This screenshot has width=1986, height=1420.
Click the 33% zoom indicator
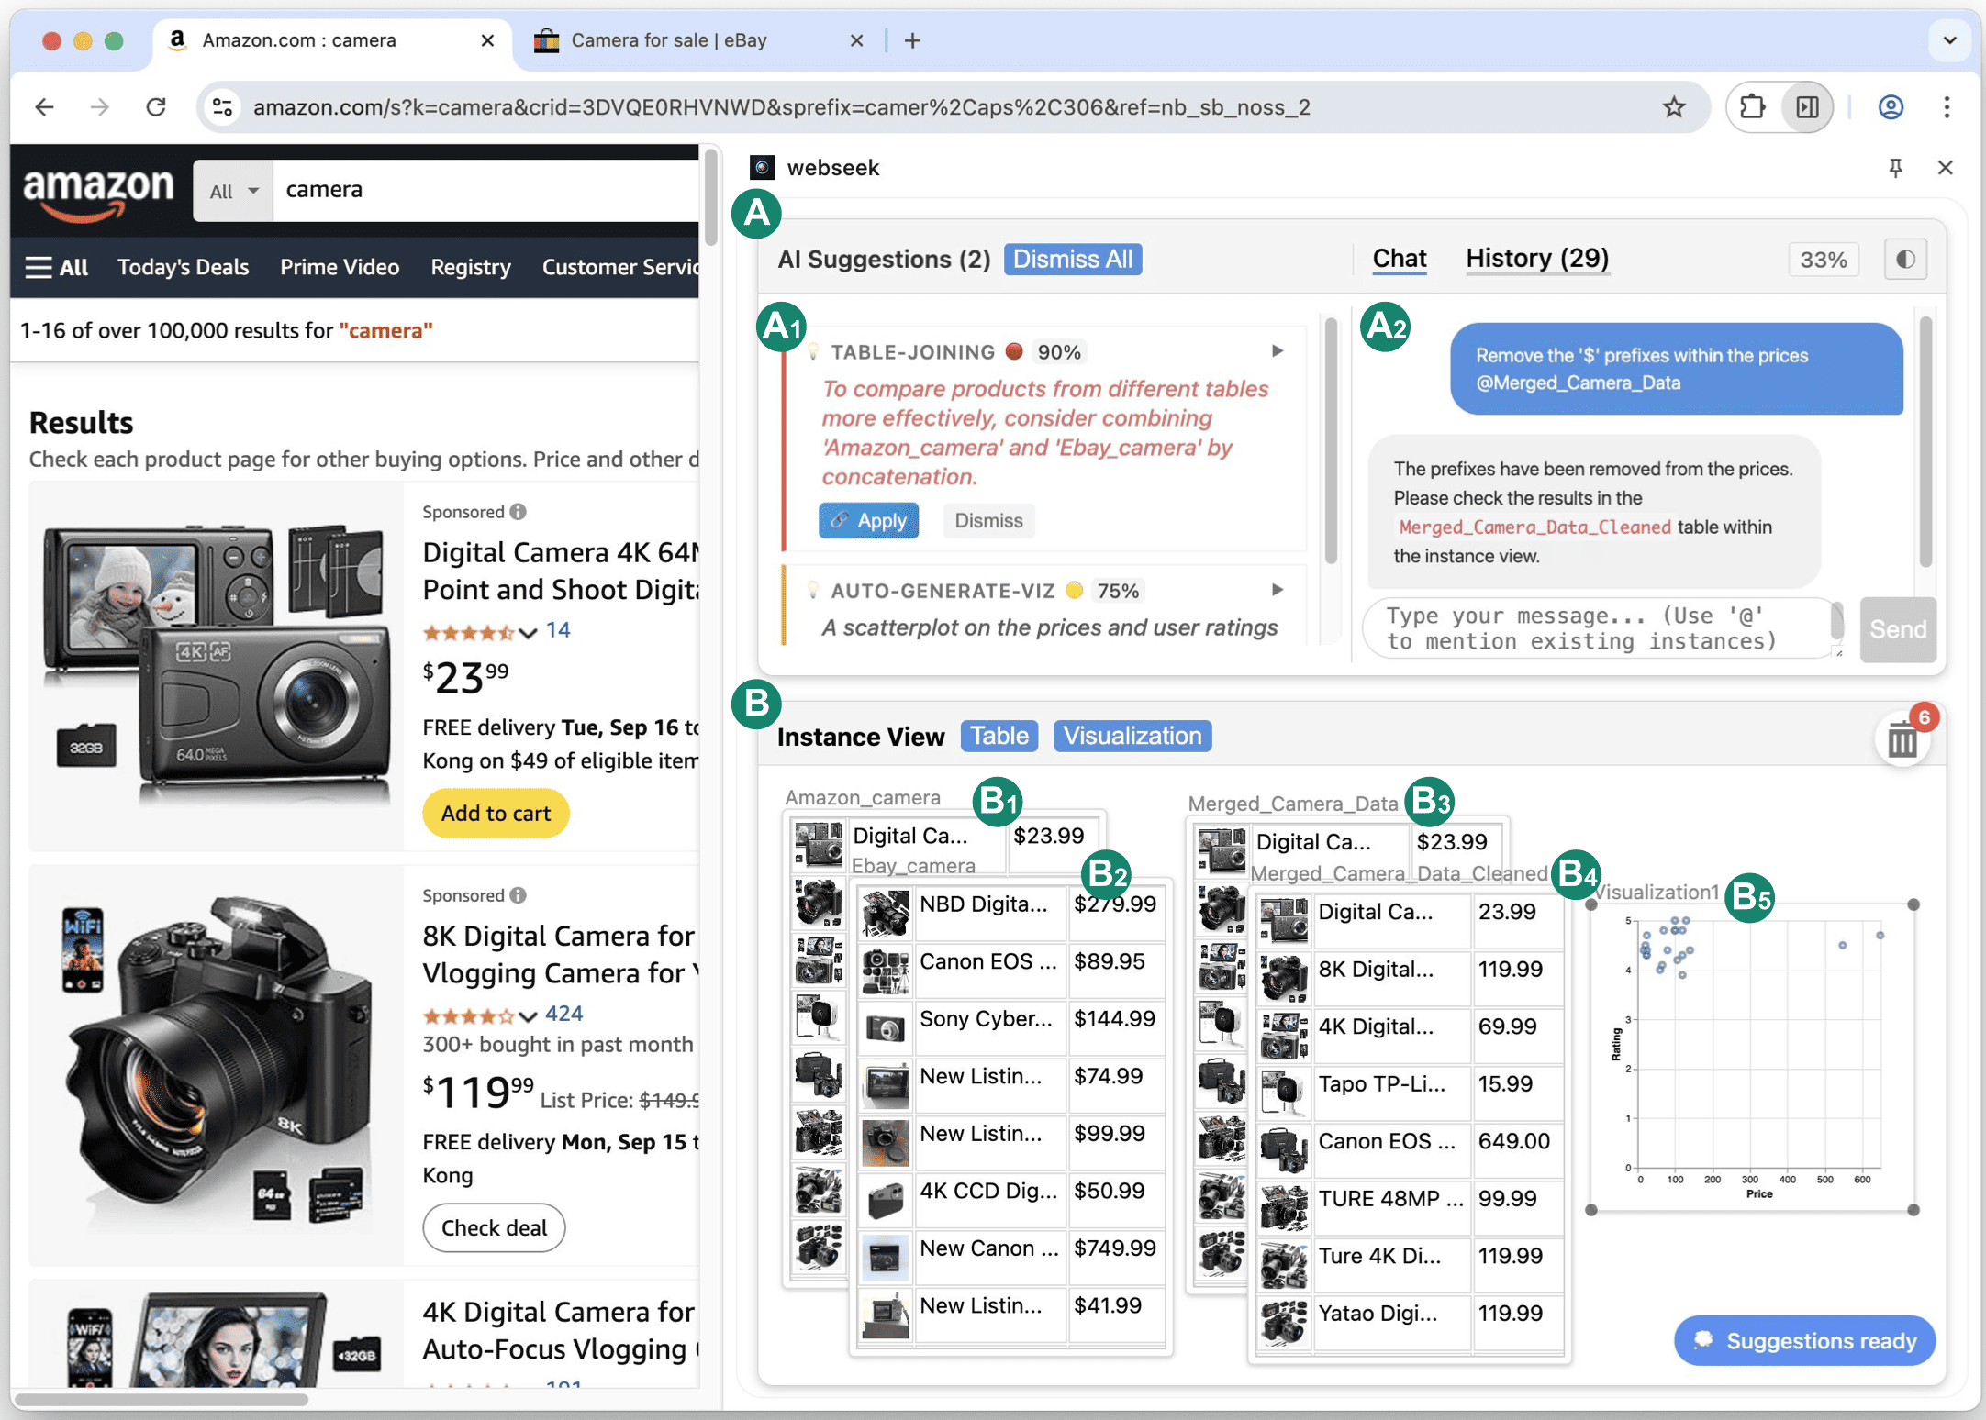click(x=1824, y=261)
